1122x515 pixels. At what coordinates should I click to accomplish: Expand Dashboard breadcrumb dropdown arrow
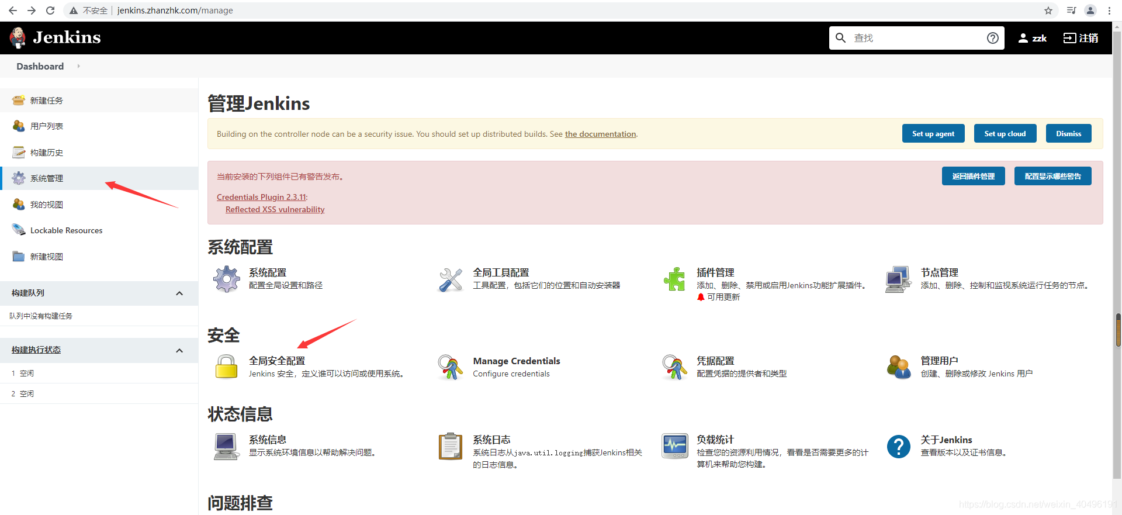coord(78,66)
